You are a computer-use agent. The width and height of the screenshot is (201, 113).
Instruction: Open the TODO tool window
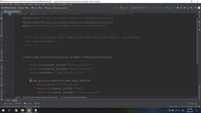tap(18, 104)
